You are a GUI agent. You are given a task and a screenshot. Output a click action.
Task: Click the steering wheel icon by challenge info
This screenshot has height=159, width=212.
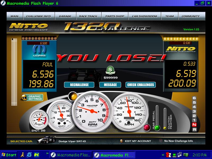click(161, 141)
